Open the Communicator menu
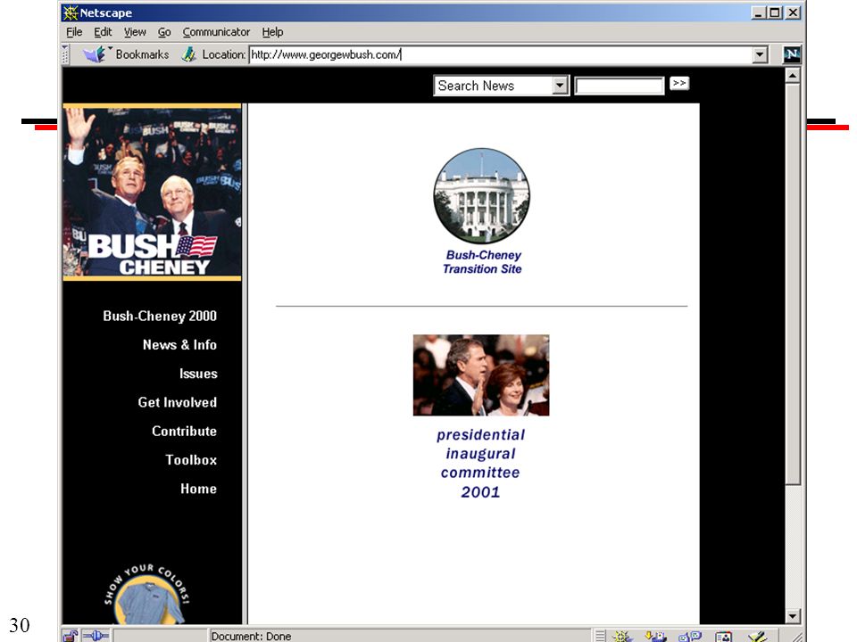 click(216, 32)
